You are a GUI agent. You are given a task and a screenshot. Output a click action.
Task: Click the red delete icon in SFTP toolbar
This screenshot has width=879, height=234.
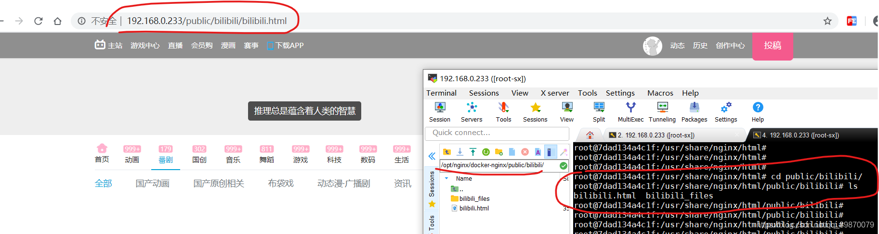tap(525, 152)
